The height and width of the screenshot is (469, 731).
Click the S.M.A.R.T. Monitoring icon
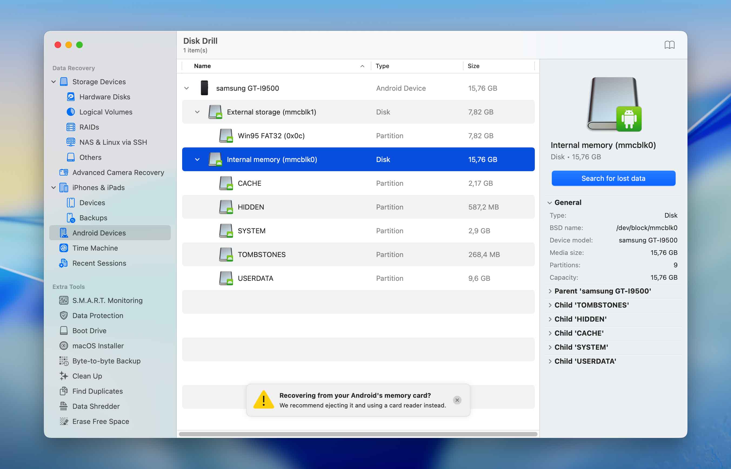(64, 300)
